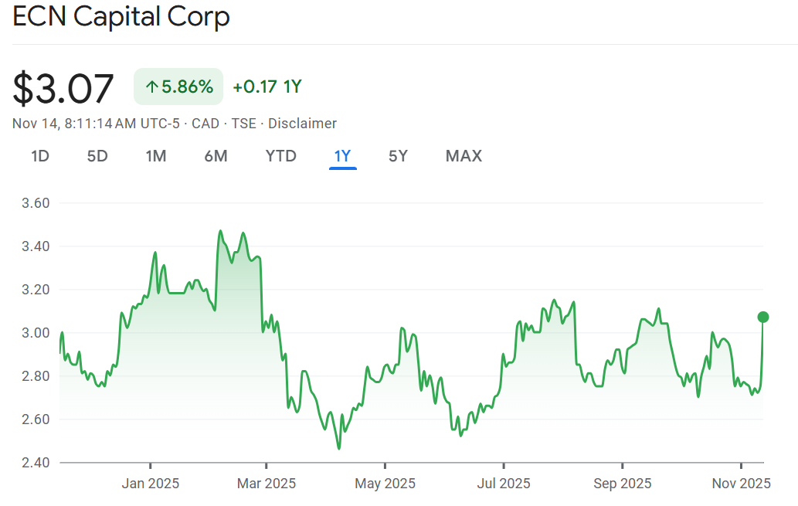
Task: Click the Nov 2025 axis label
Action: (741, 484)
